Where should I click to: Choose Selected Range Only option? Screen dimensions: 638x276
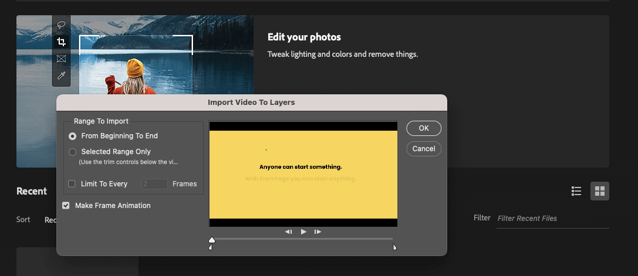(x=72, y=152)
